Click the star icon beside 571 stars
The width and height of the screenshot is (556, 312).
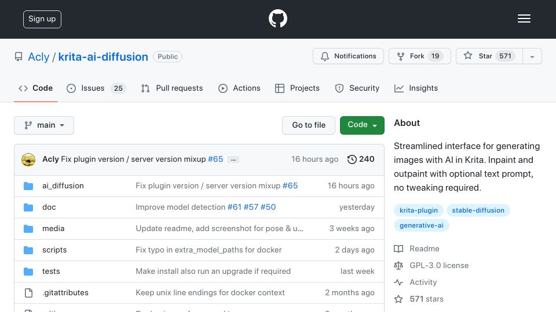pyautogui.click(x=398, y=299)
